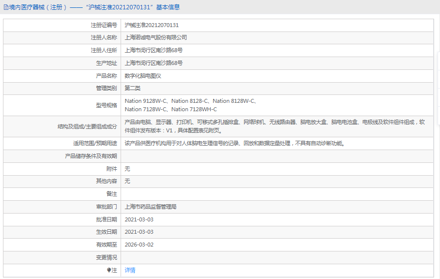
Task: Click model text Nation 9128W-C line
Action: pyautogui.click(x=191, y=101)
